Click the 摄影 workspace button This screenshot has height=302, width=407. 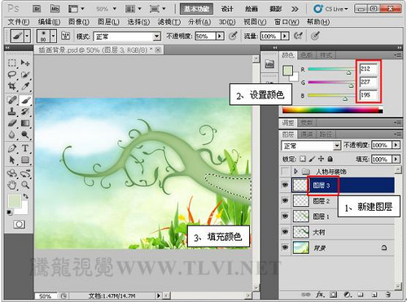point(275,9)
